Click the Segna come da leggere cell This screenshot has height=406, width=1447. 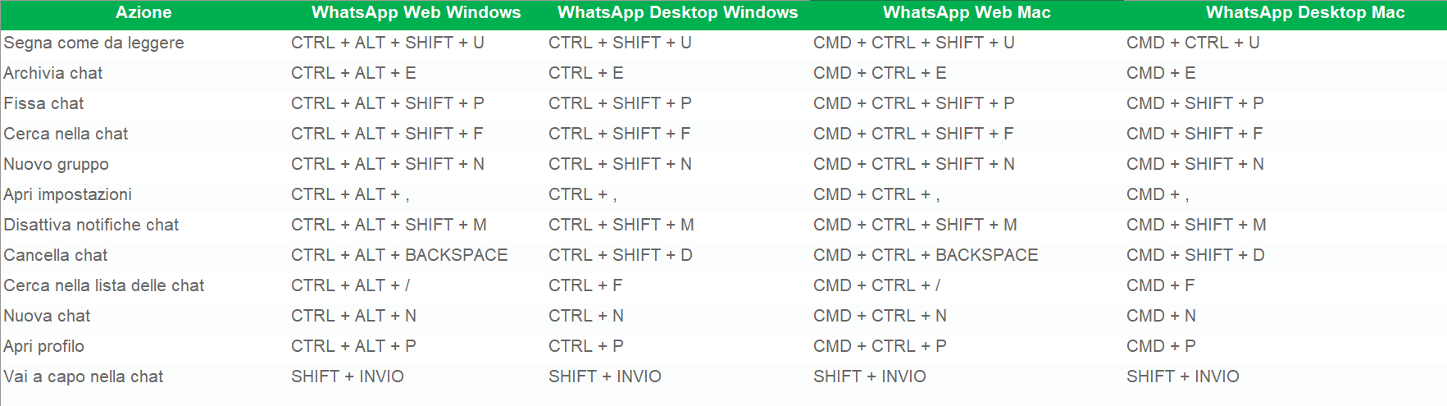[x=93, y=43]
